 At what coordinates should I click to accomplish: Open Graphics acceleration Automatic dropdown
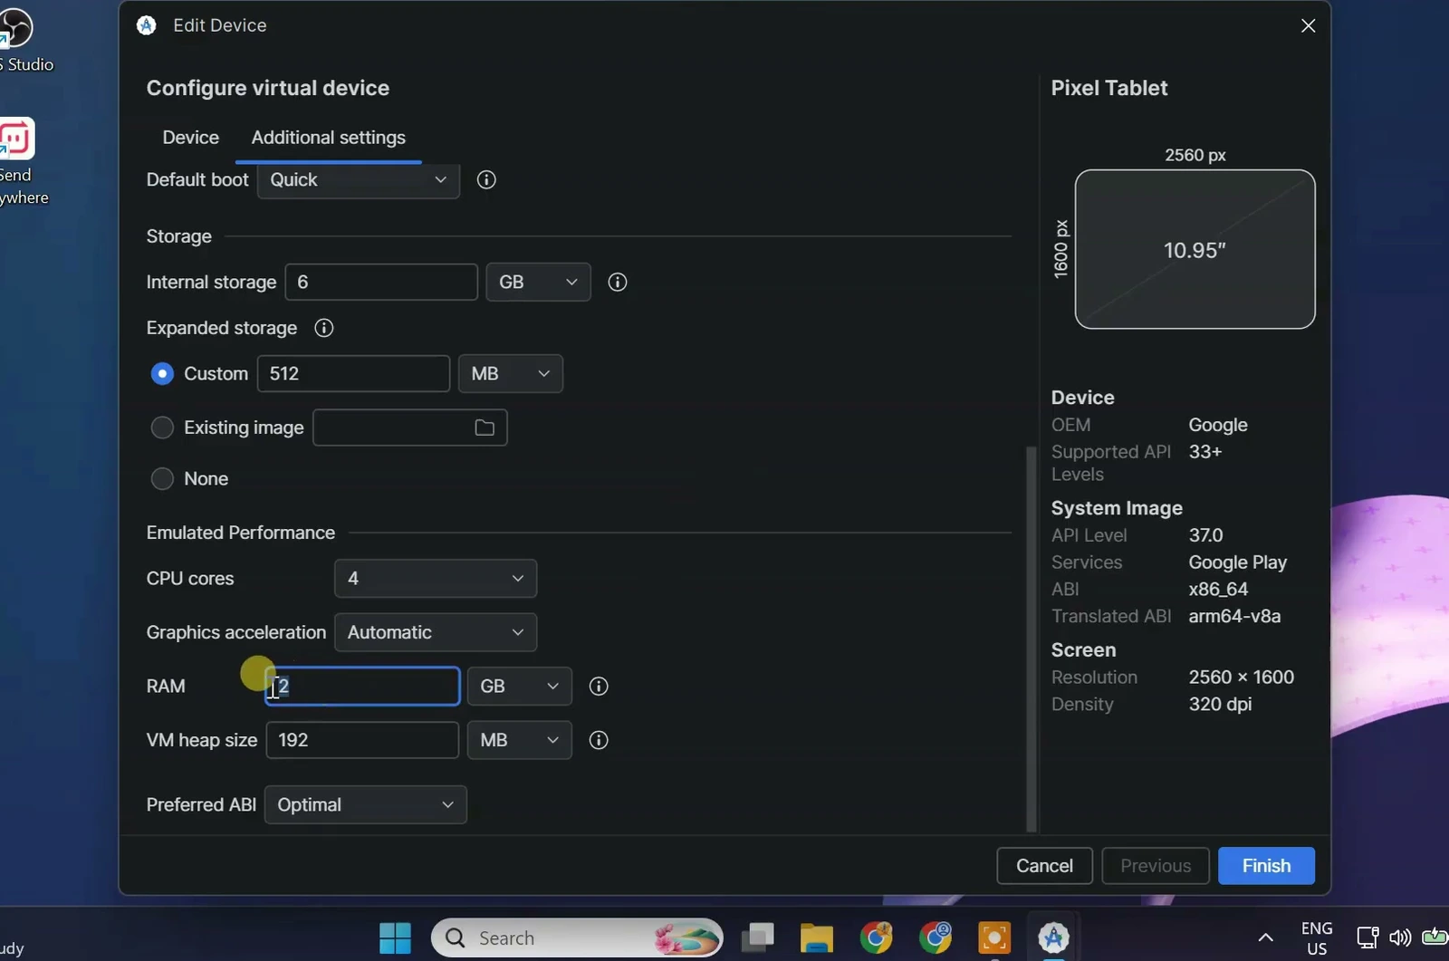pos(436,632)
